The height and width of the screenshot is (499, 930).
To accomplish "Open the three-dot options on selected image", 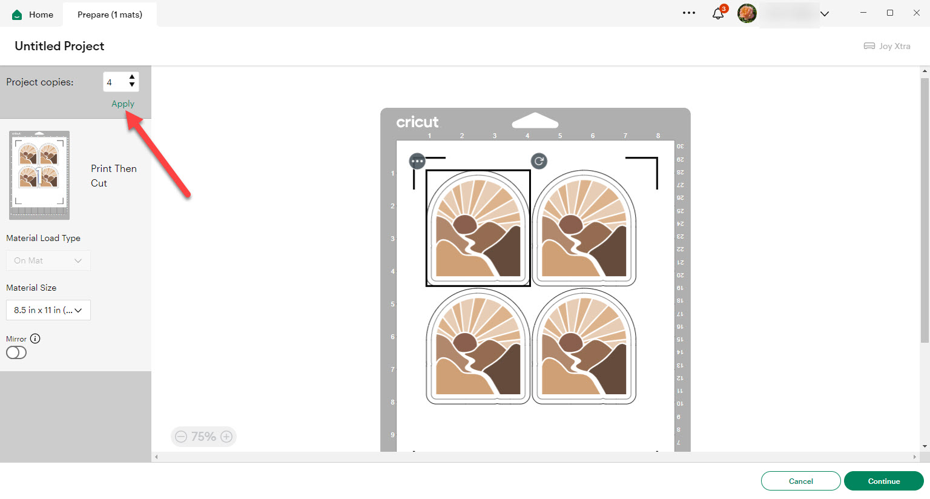I will [x=417, y=161].
